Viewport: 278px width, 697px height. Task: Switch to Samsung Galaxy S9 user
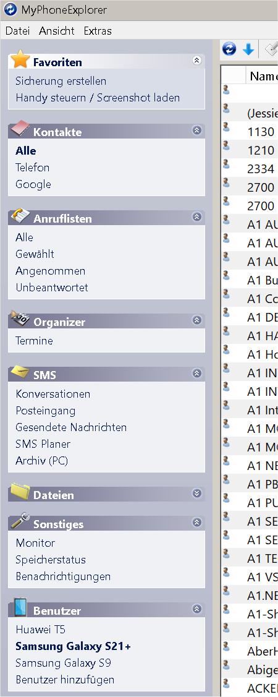pyautogui.click(x=64, y=663)
